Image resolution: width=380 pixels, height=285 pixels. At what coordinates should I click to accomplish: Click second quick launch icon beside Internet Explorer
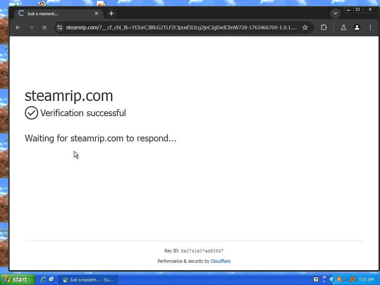[x=52, y=279]
